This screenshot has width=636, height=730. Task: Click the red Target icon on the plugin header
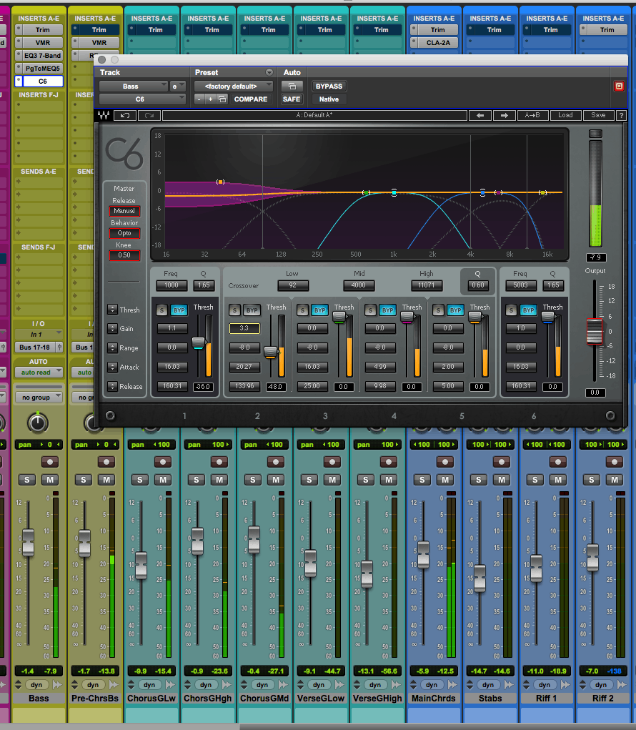[x=618, y=85]
